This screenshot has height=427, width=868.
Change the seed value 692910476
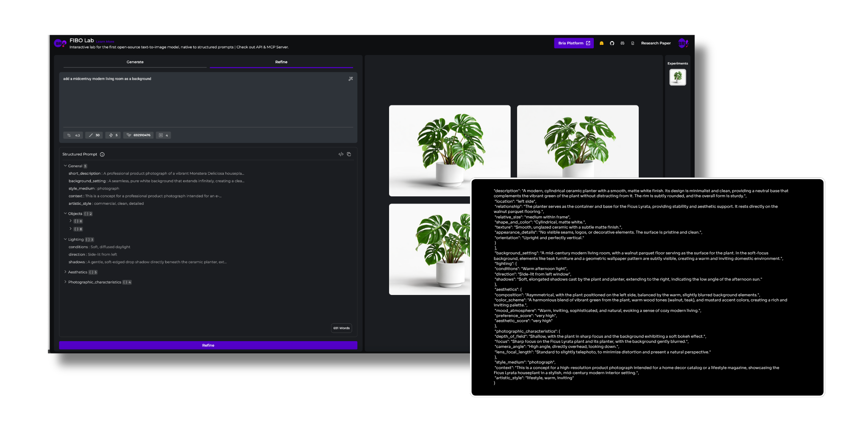[x=139, y=135]
